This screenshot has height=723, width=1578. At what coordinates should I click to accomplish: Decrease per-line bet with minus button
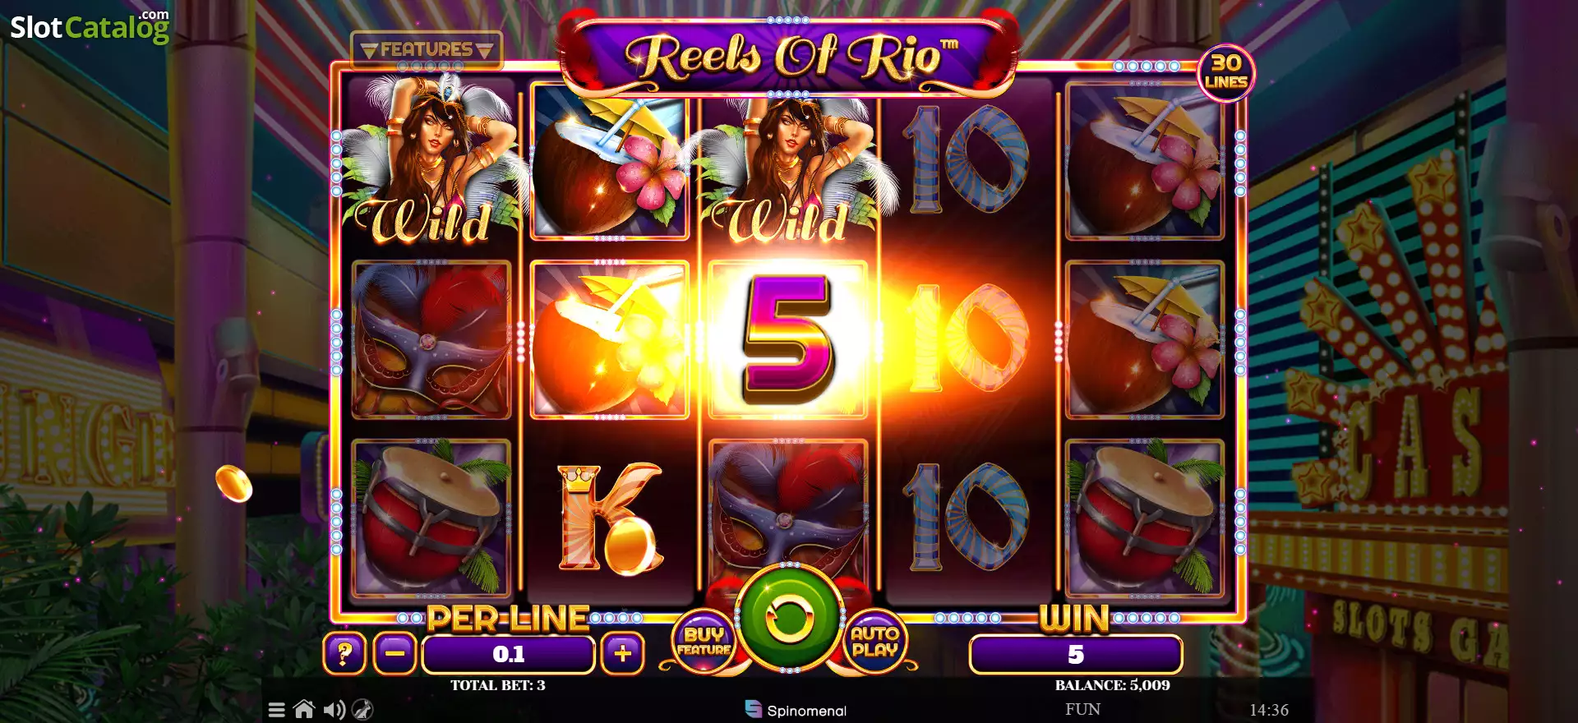[x=395, y=653]
